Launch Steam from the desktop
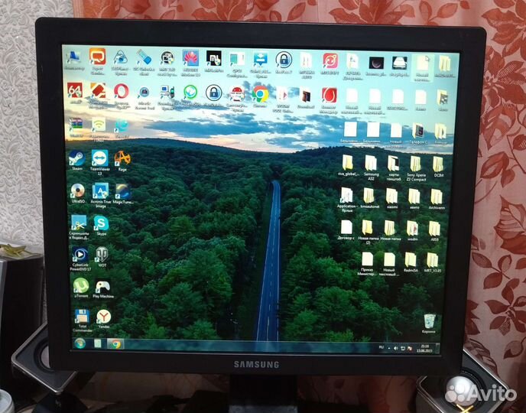Viewport: 526px width, 413px height. [76, 161]
